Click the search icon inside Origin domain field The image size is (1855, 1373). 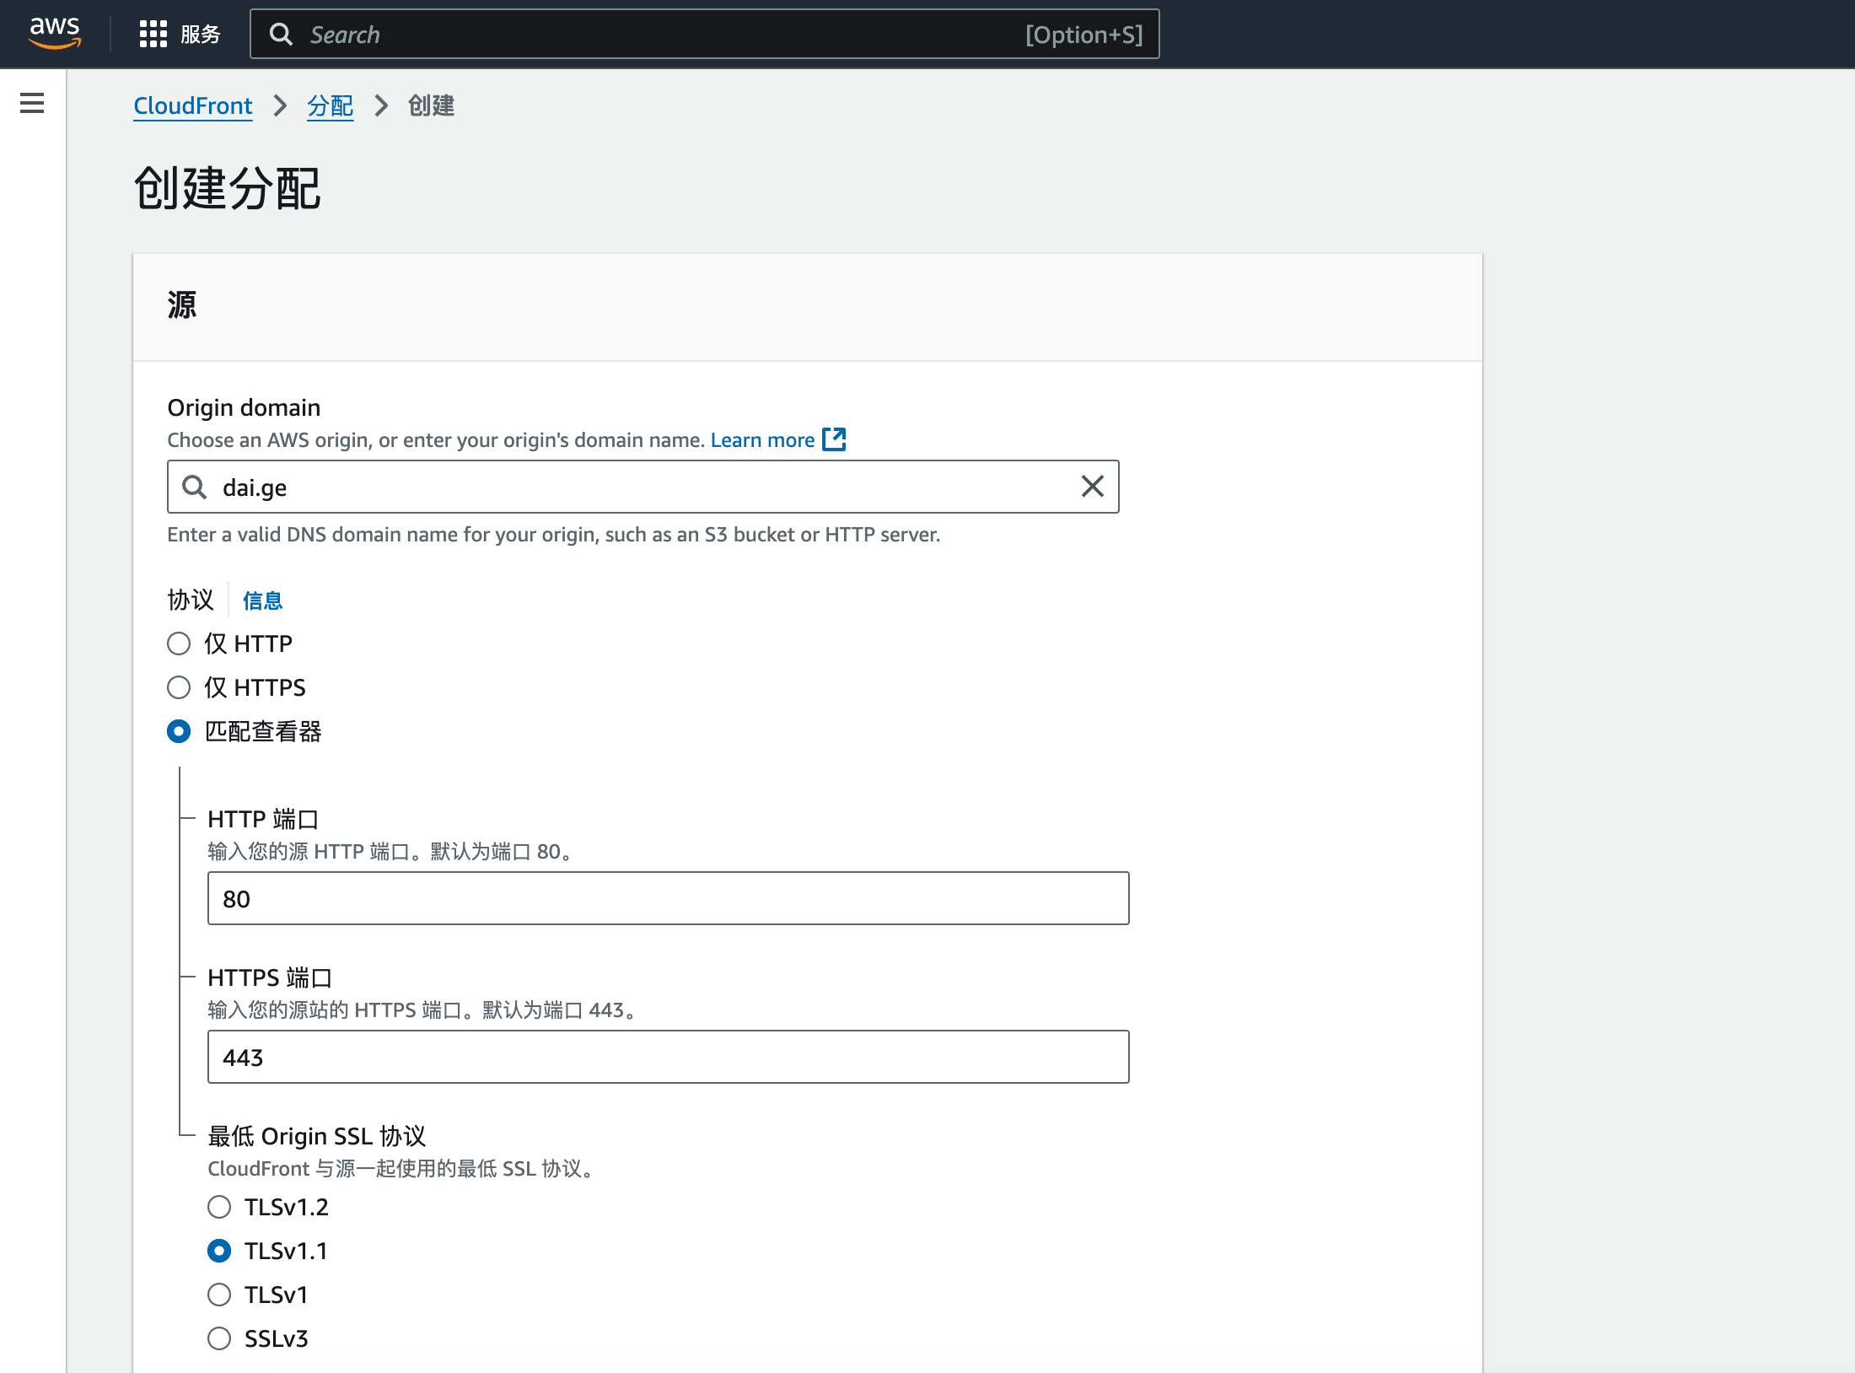click(x=195, y=487)
